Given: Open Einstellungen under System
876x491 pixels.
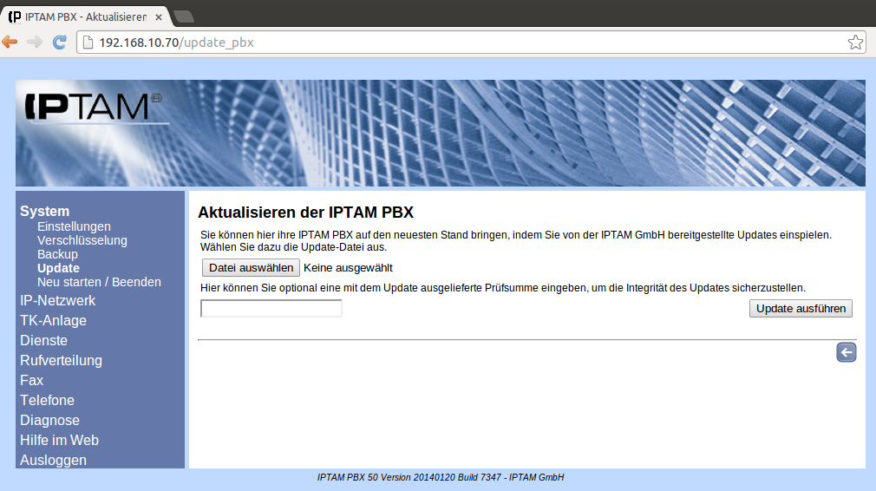Looking at the screenshot, I should (74, 226).
